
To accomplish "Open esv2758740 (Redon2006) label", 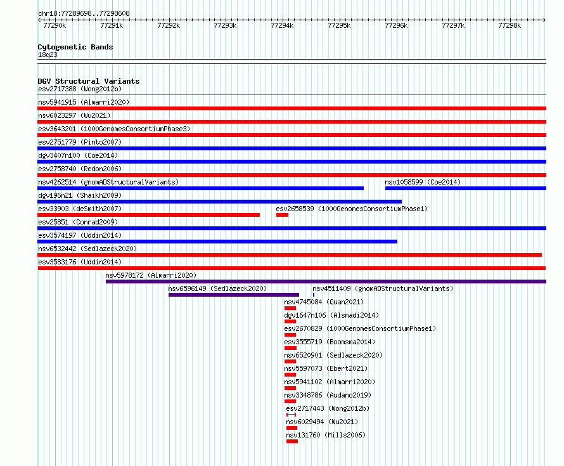I will 80,169.
